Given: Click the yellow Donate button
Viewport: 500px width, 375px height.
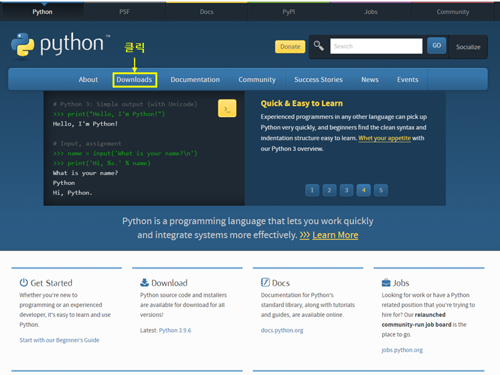Looking at the screenshot, I should (290, 47).
